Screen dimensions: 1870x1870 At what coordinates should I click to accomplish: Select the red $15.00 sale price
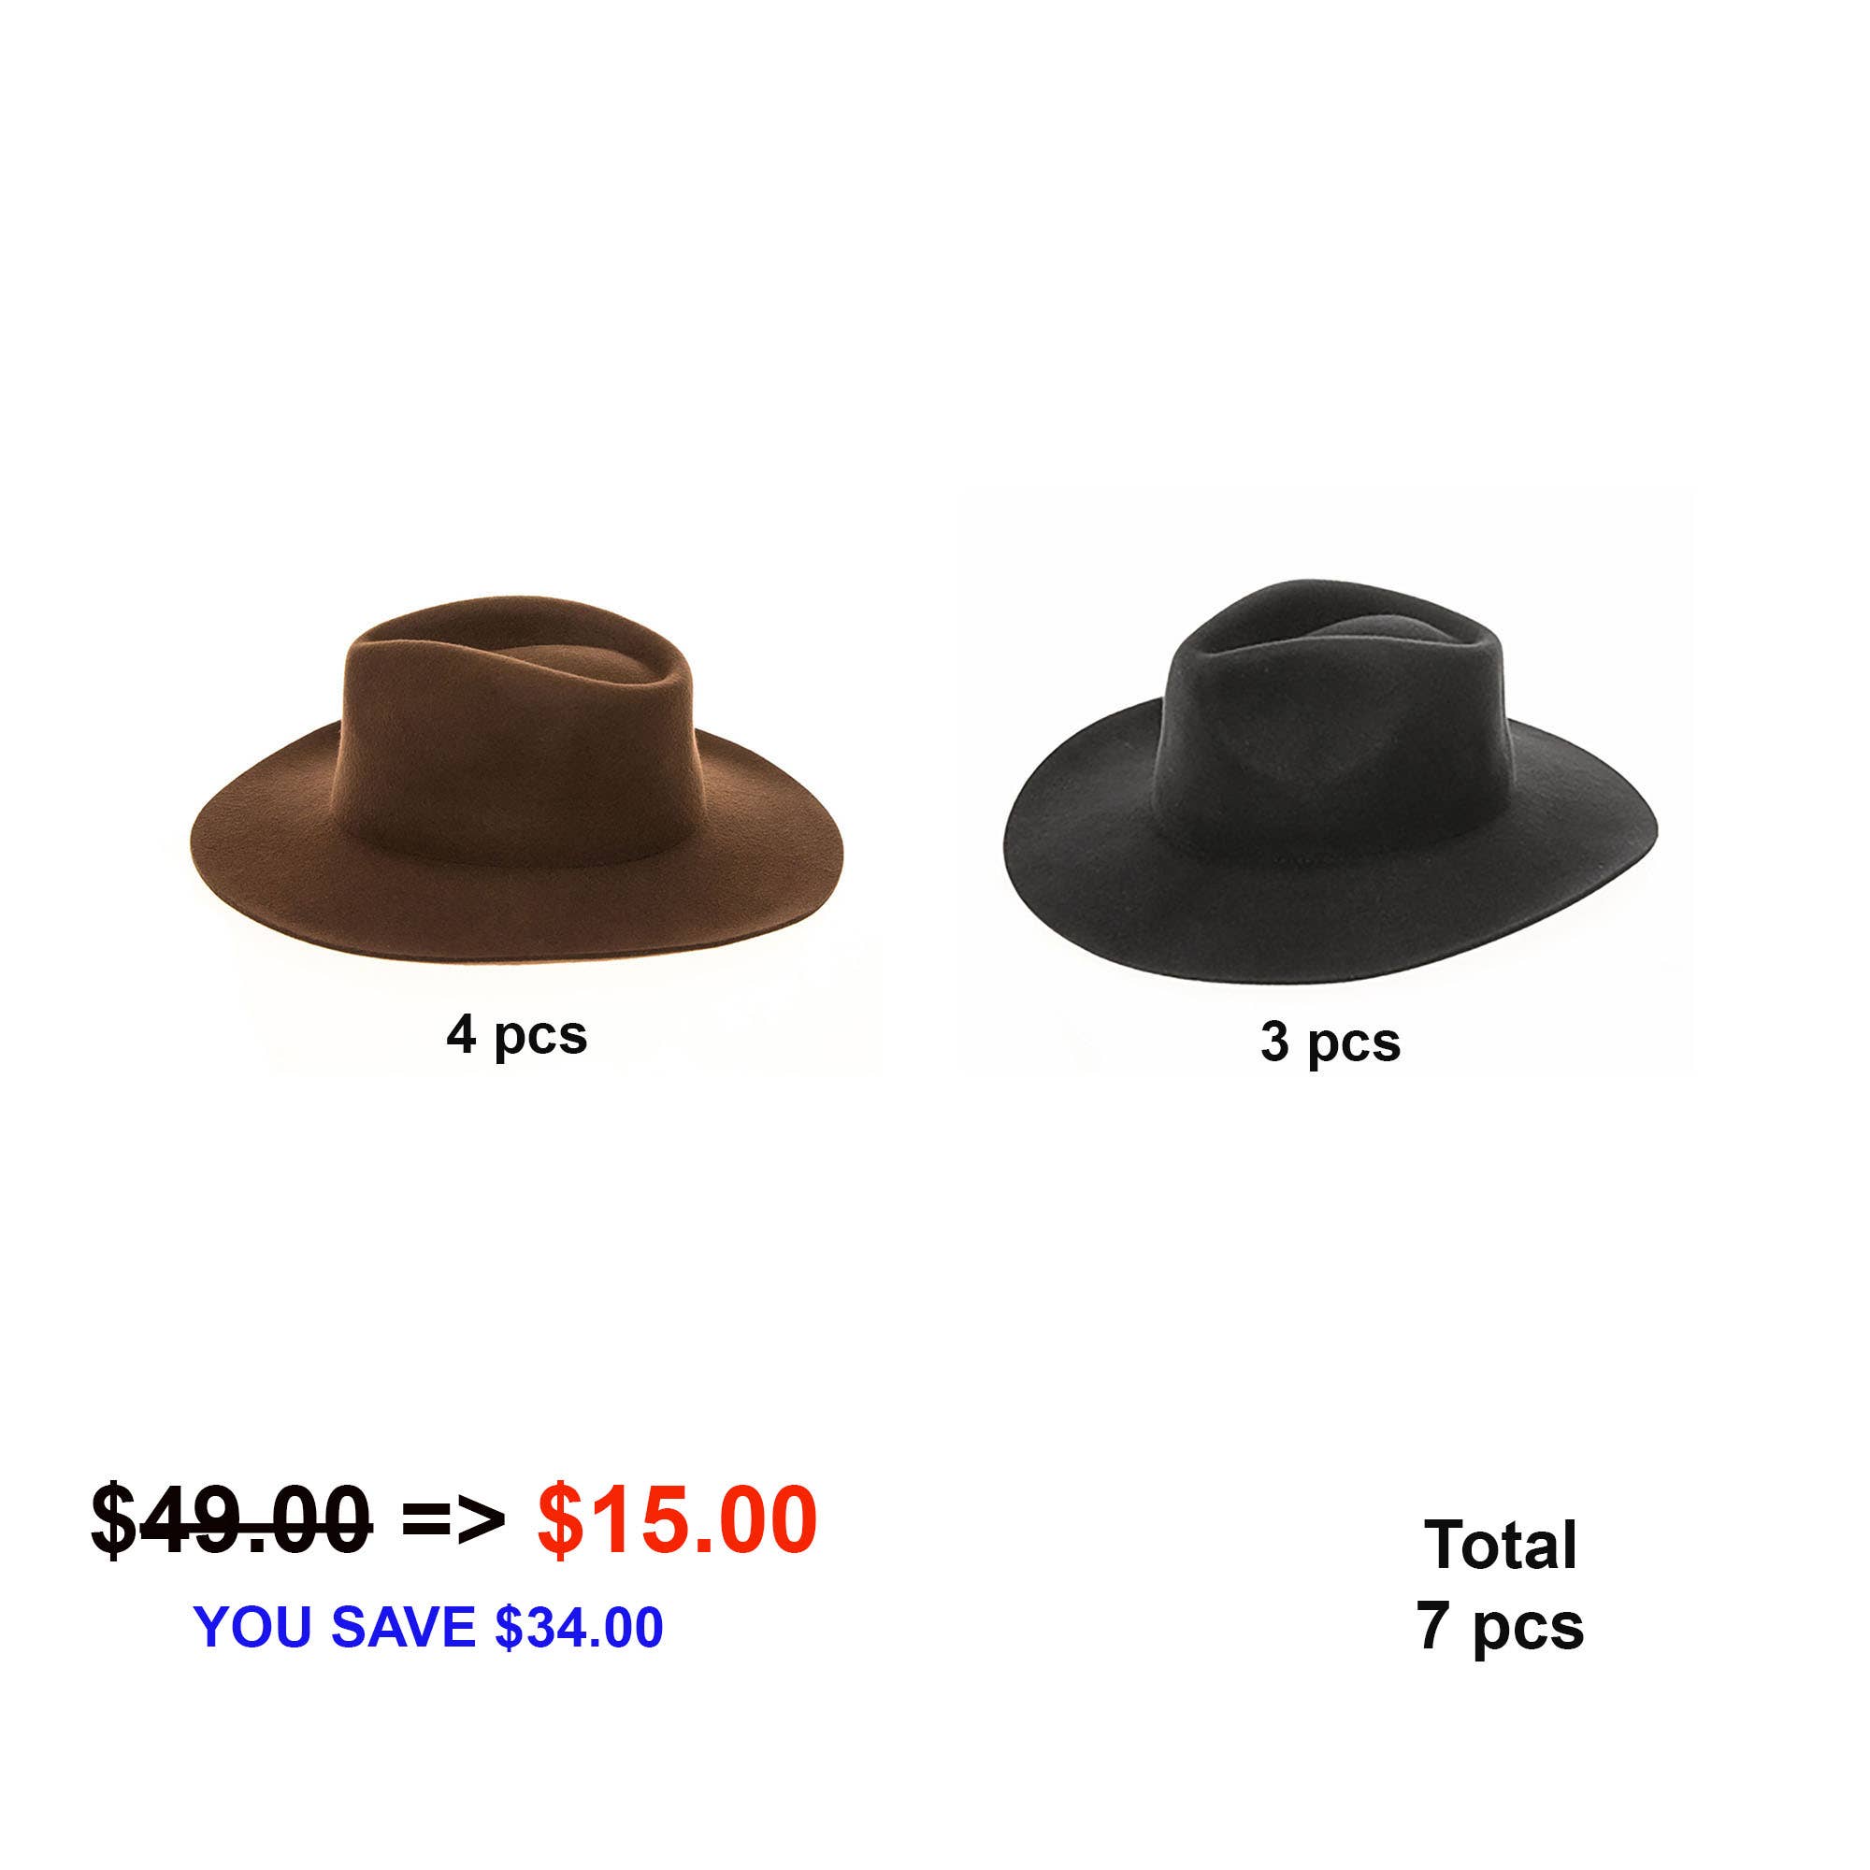[677, 1520]
